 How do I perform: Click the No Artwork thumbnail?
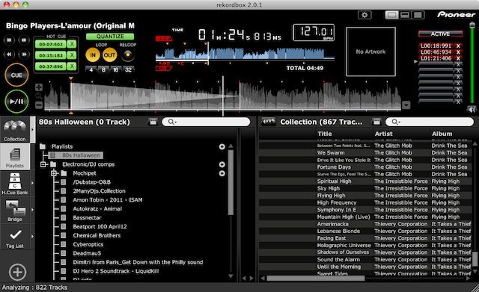[370, 52]
